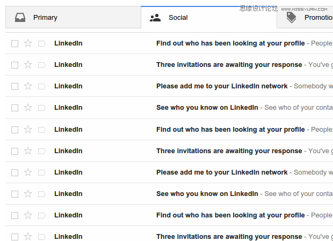
Task: Star the first email in the list
Action: 28,43
